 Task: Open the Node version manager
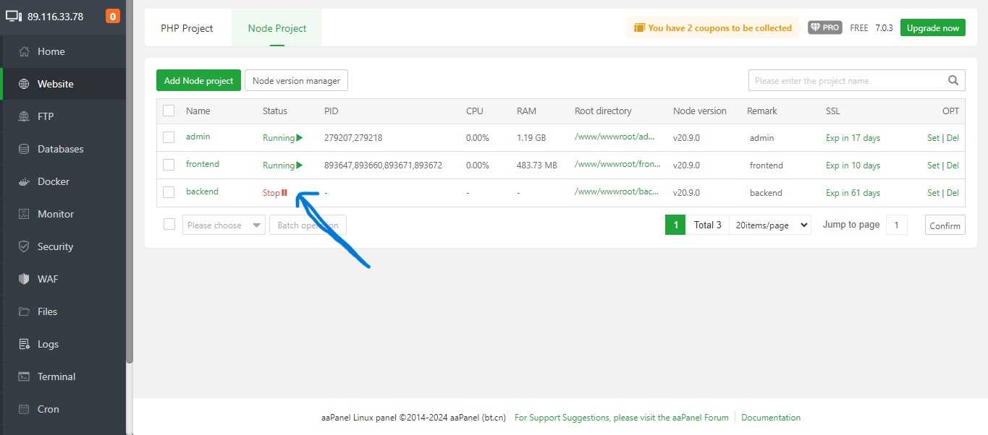pos(296,81)
